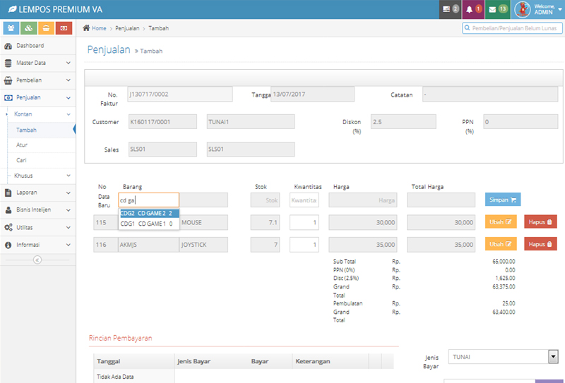
Task: Click the Penjualan money icon
Action: coord(8,97)
